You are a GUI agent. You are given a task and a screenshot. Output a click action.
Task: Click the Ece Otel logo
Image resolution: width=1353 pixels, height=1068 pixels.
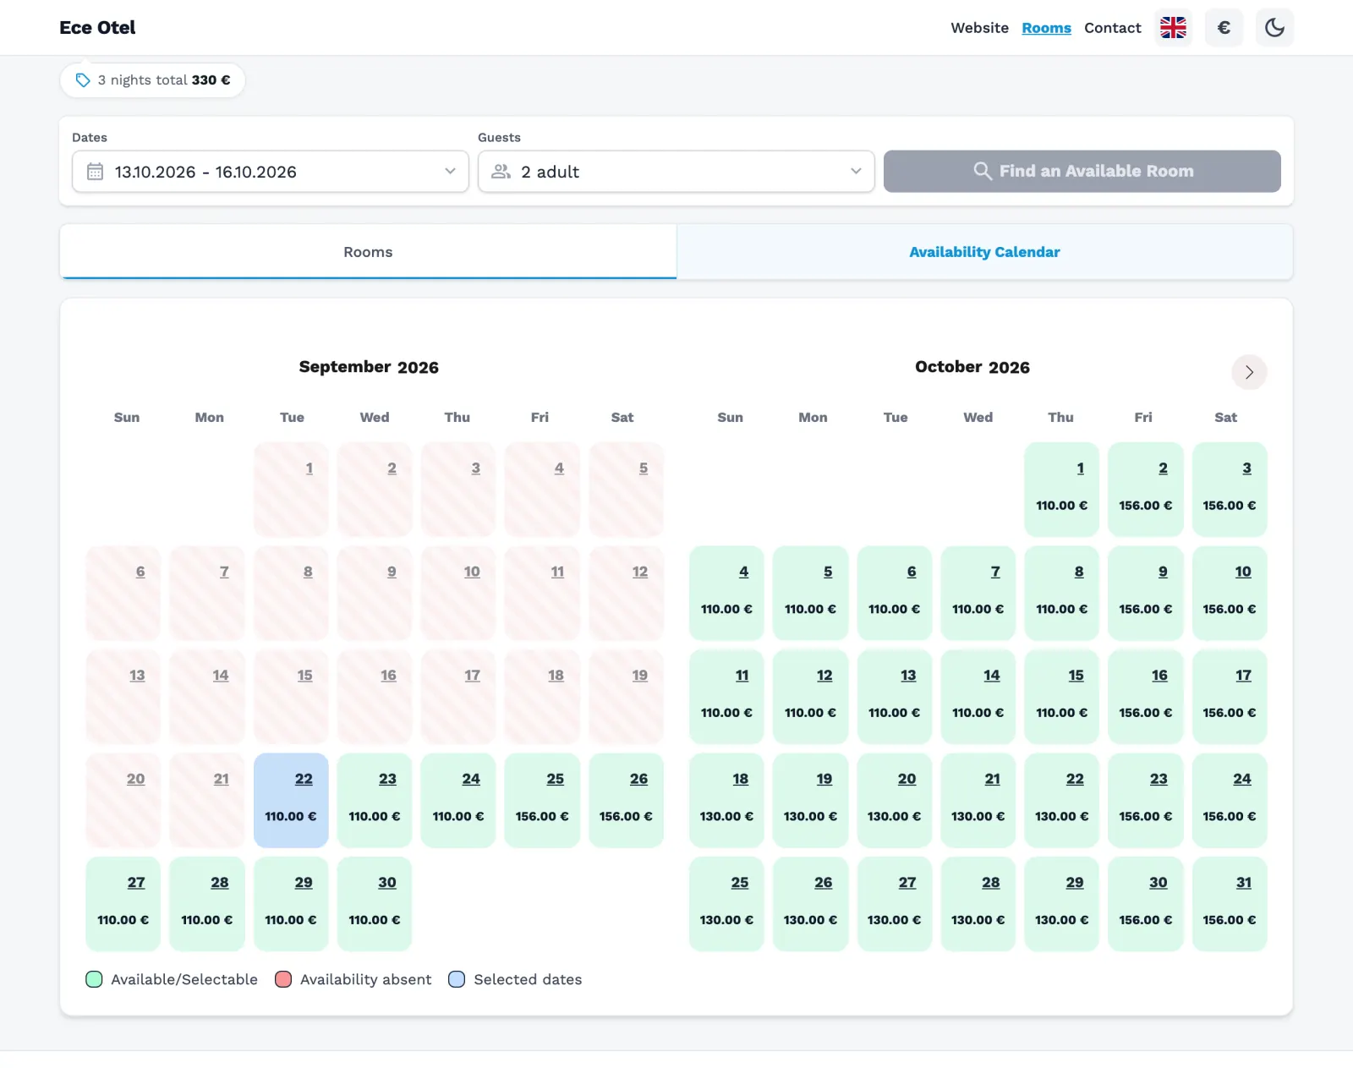coord(97,28)
